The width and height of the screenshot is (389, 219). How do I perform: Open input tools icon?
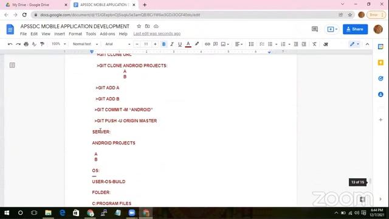coord(326,44)
